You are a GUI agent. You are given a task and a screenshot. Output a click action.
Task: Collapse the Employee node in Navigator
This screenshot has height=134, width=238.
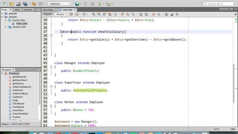2,73
